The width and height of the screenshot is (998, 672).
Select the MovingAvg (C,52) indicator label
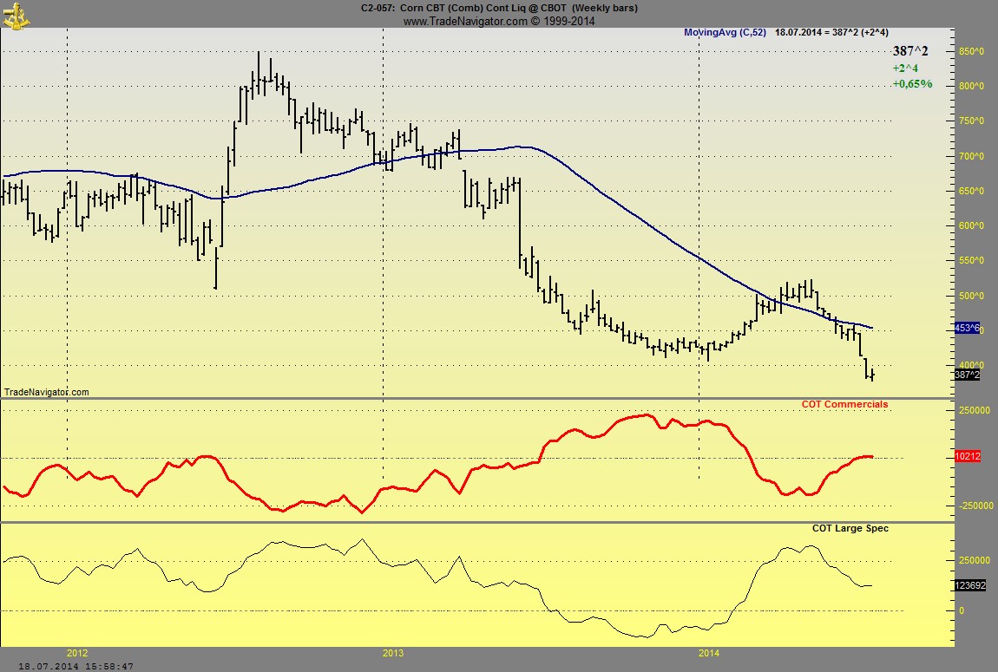pyautogui.click(x=725, y=32)
